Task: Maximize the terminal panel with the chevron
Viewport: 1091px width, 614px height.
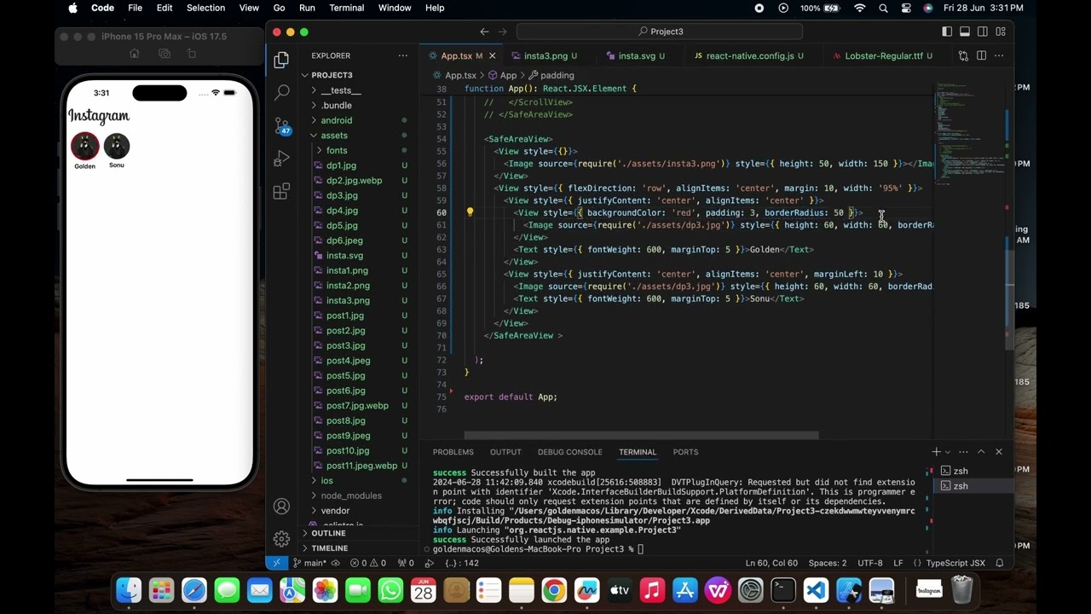Action: point(981,452)
